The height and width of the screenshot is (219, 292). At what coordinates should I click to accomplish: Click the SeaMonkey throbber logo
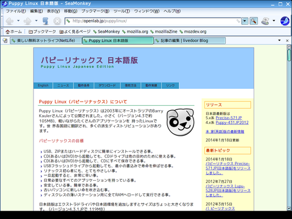(x=285, y=21)
